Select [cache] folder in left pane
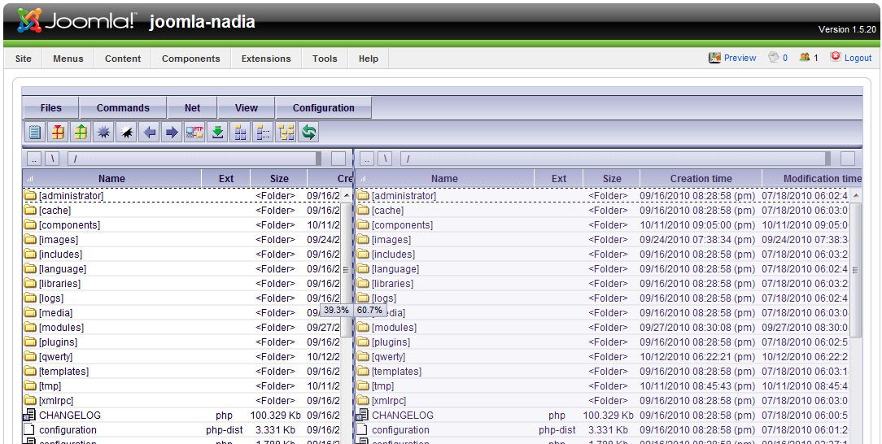Screen dimensions: 882x444 coord(55,210)
